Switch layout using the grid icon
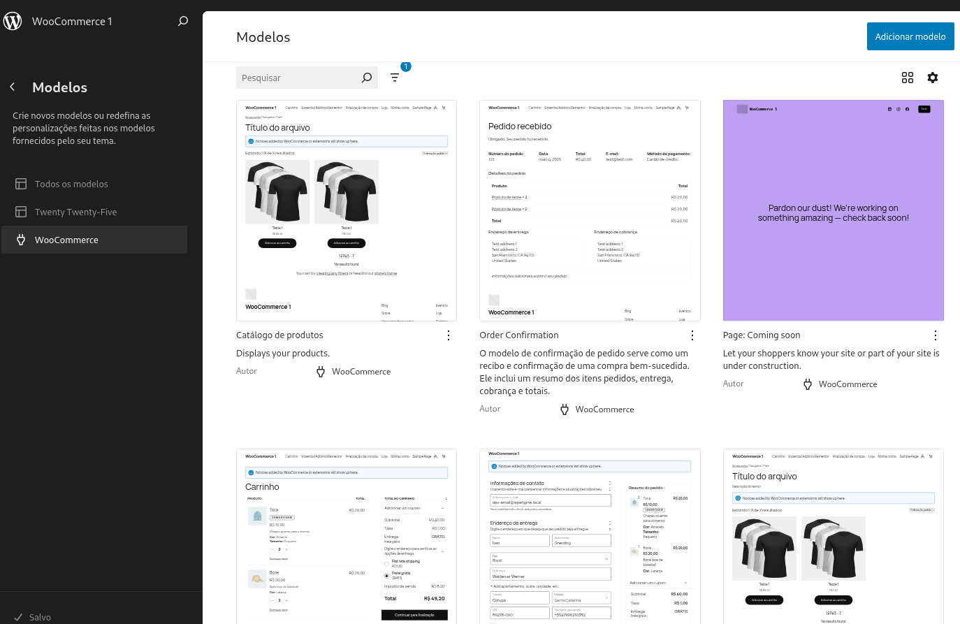Viewport: 960px width, 624px height. (908, 78)
